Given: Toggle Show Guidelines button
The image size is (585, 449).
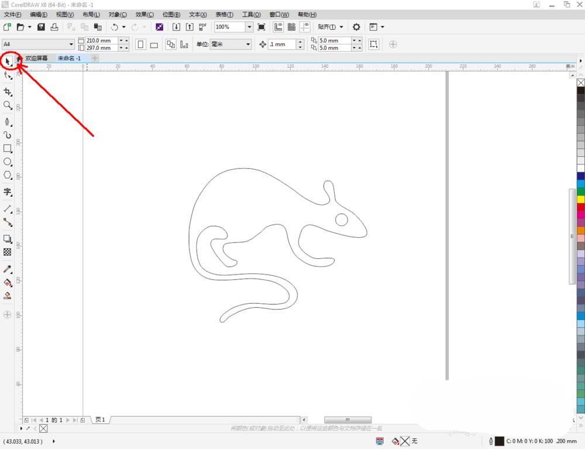Looking at the screenshot, I should pos(305,27).
